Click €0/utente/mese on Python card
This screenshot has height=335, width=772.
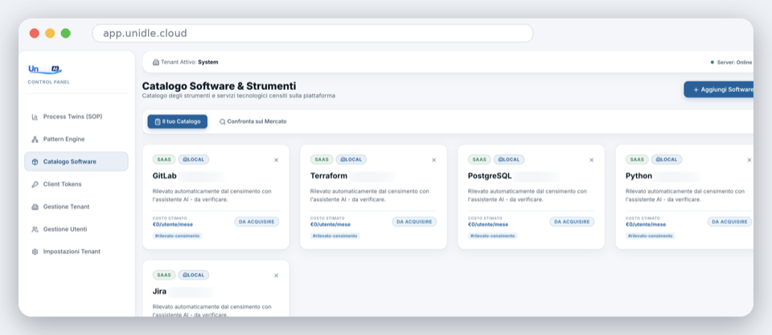pyautogui.click(x=646, y=224)
